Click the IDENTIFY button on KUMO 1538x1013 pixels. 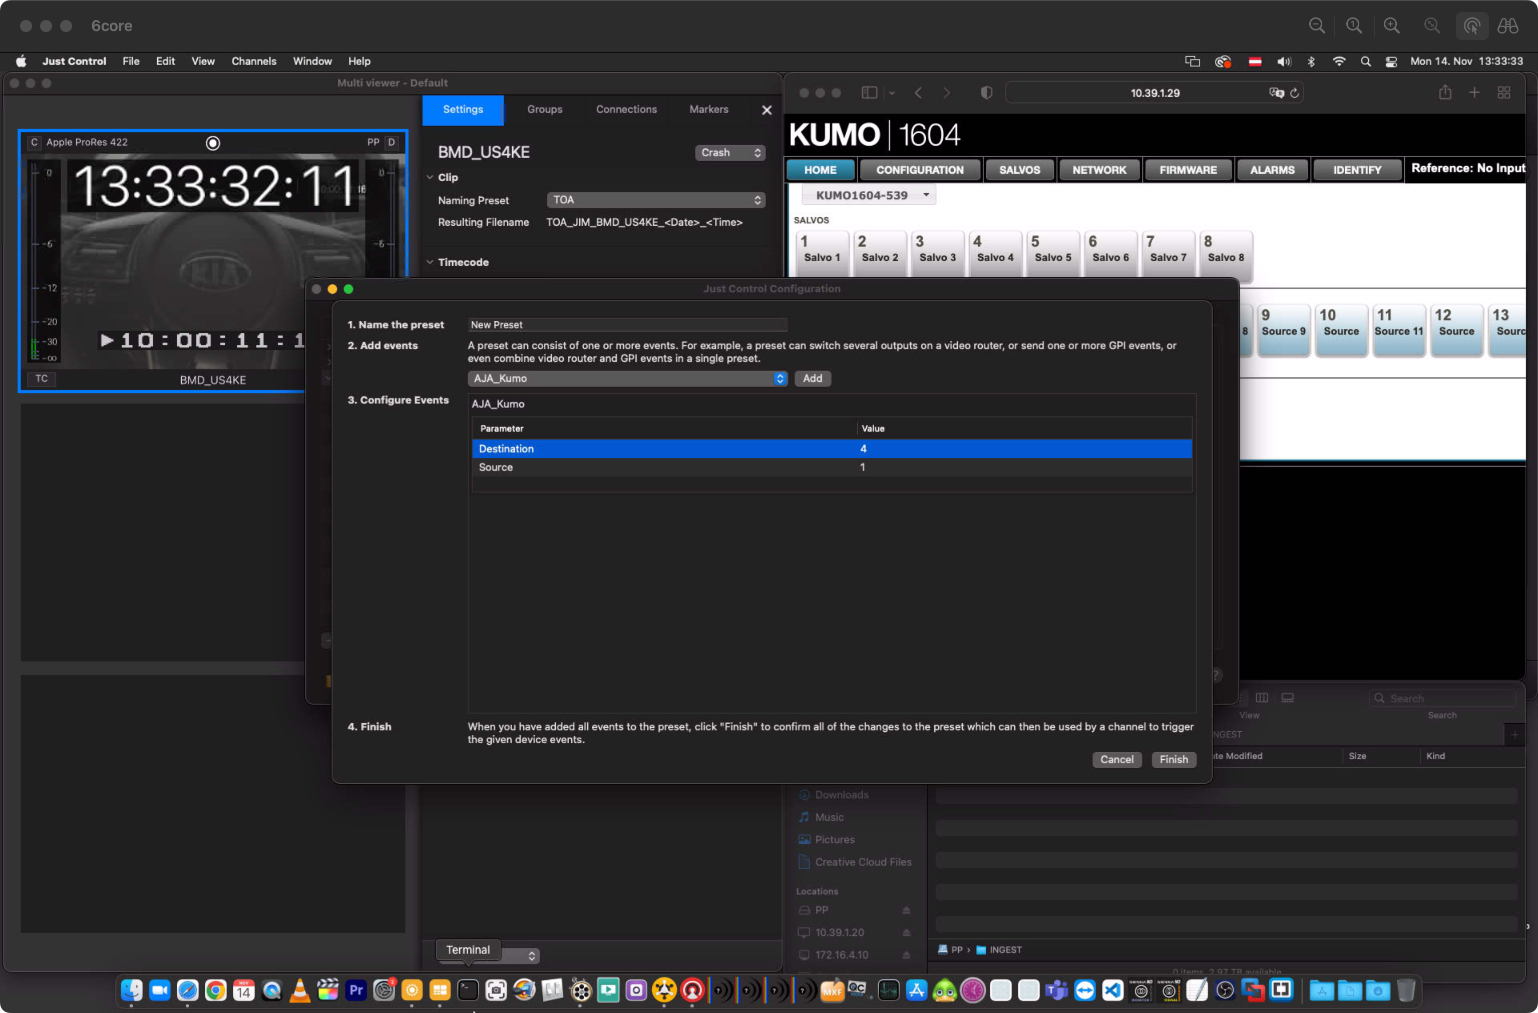[1356, 170]
